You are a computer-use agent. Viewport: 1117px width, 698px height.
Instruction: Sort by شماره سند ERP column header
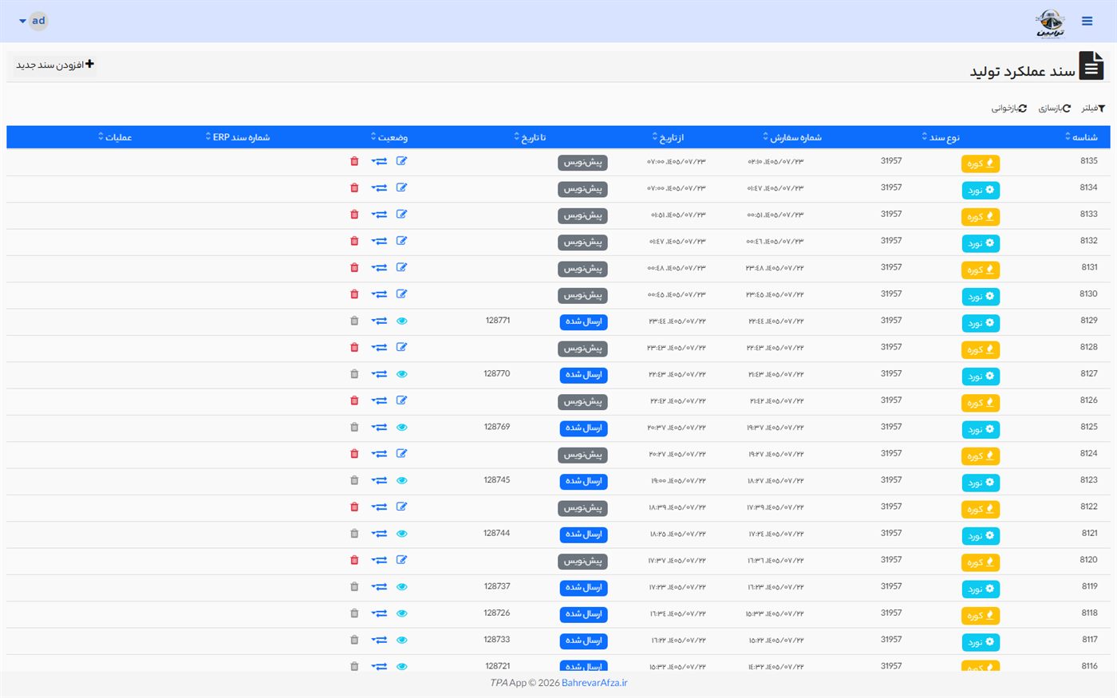(x=238, y=137)
